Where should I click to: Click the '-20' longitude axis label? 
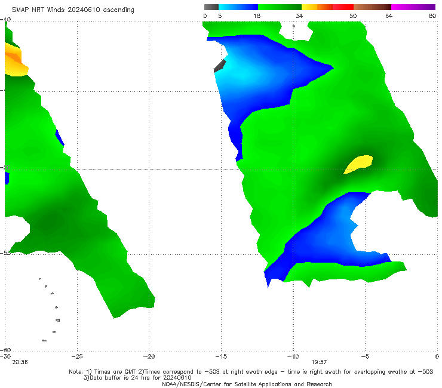point(149,356)
